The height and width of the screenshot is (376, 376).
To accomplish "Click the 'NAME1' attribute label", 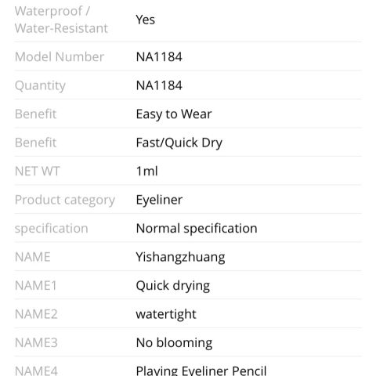I will 36,286.
